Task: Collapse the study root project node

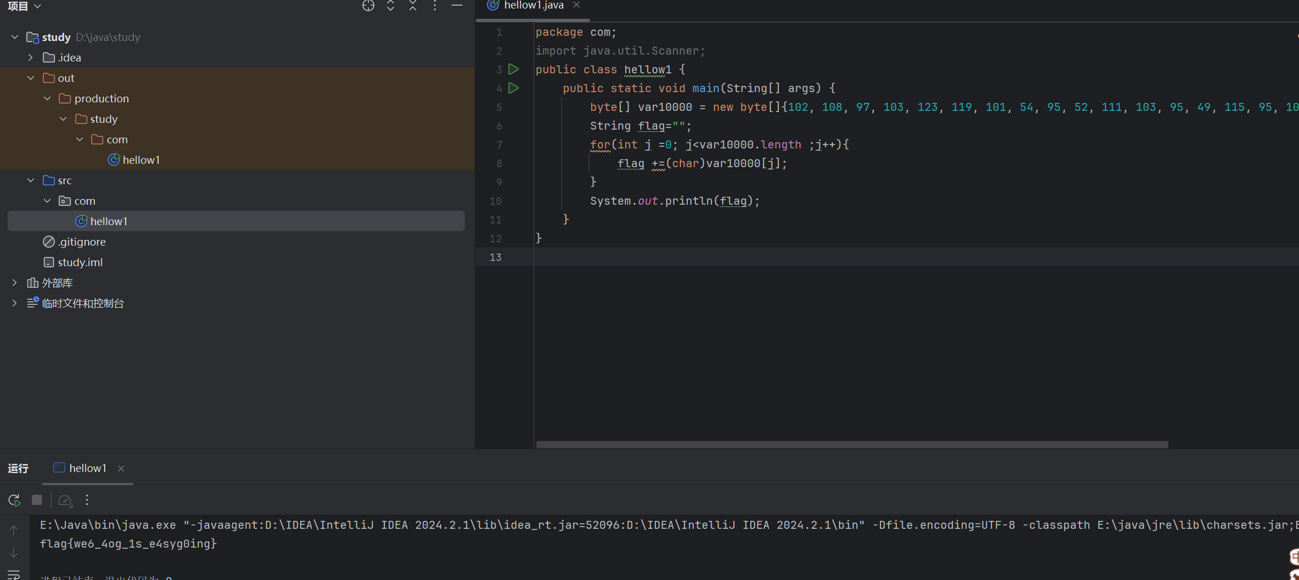Action: tap(15, 37)
